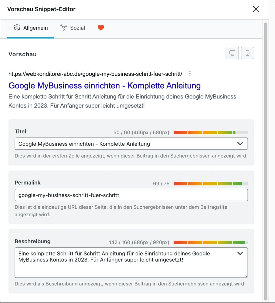Click the Titel field label

[20, 132]
